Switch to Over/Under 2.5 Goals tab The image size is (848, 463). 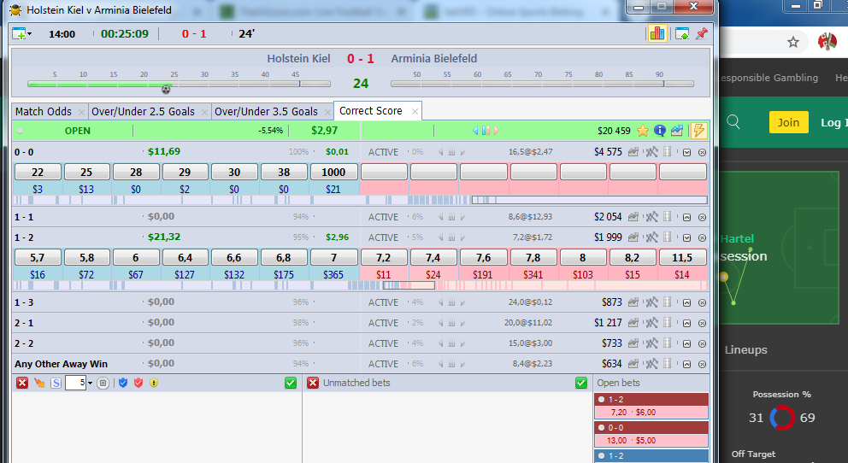tap(143, 111)
